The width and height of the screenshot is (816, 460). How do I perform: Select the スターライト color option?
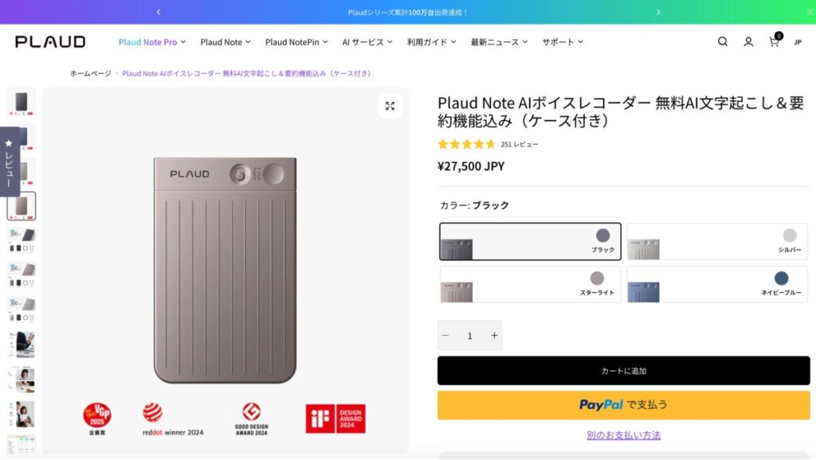(528, 285)
